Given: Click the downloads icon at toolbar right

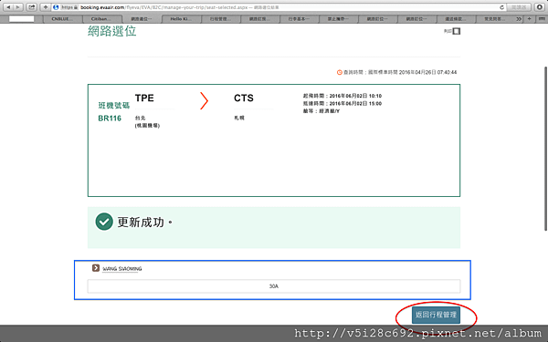Looking at the screenshot, I should point(540,7).
